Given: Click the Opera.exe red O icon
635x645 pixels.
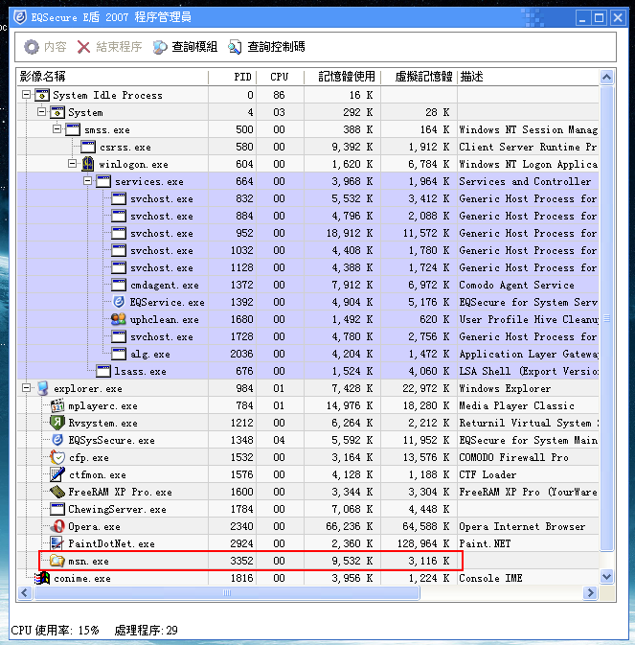Looking at the screenshot, I should tap(57, 526).
